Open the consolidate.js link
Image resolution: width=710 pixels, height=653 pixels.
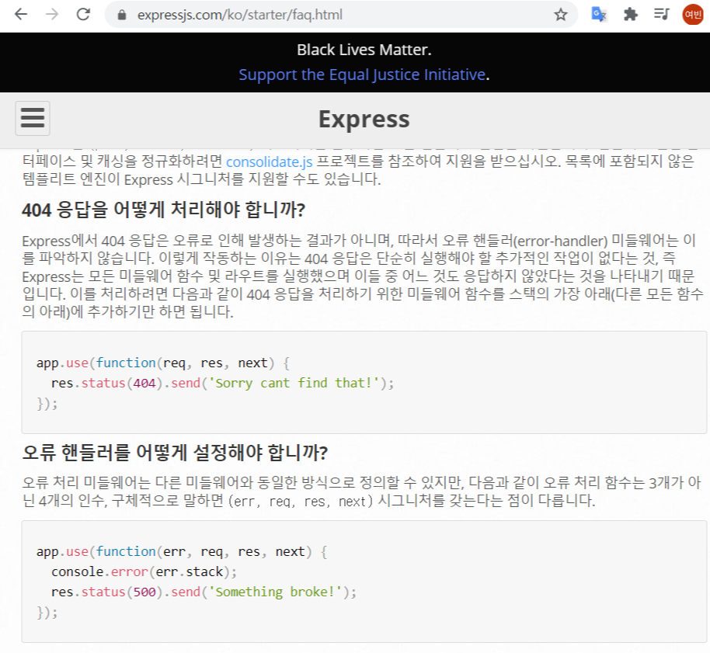point(269,162)
